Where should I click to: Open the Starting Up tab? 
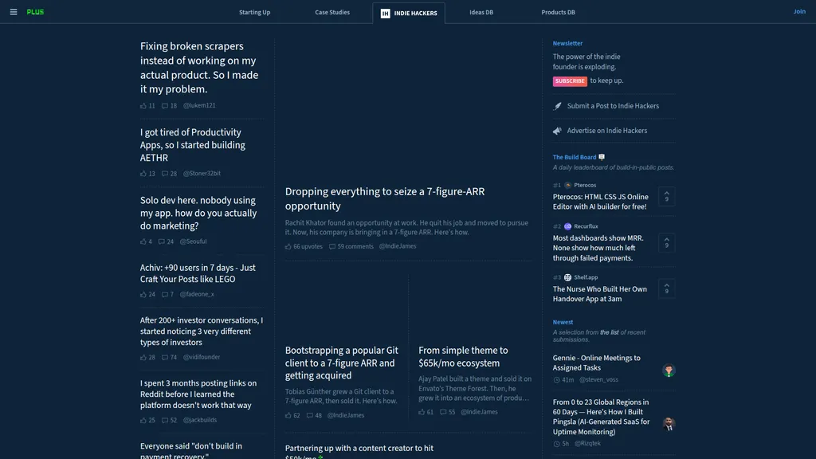coord(254,13)
